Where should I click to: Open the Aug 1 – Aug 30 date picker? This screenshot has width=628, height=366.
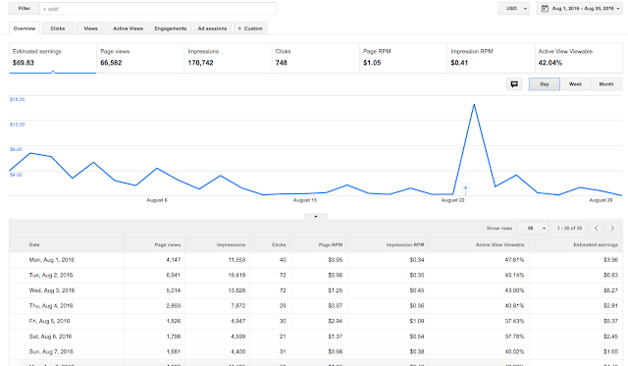(579, 9)
